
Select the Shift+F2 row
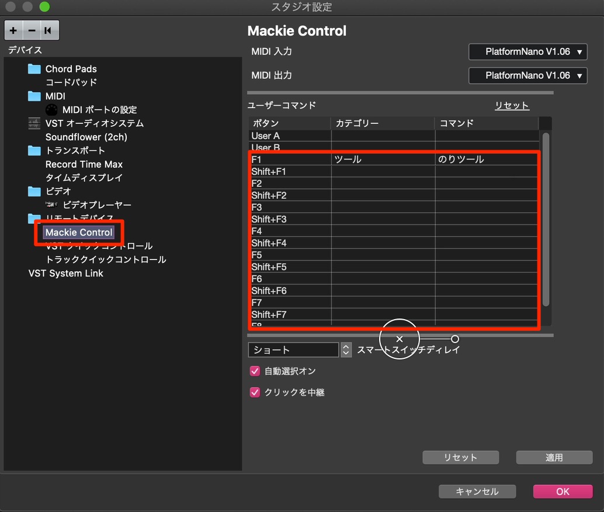tap(394, 195)
